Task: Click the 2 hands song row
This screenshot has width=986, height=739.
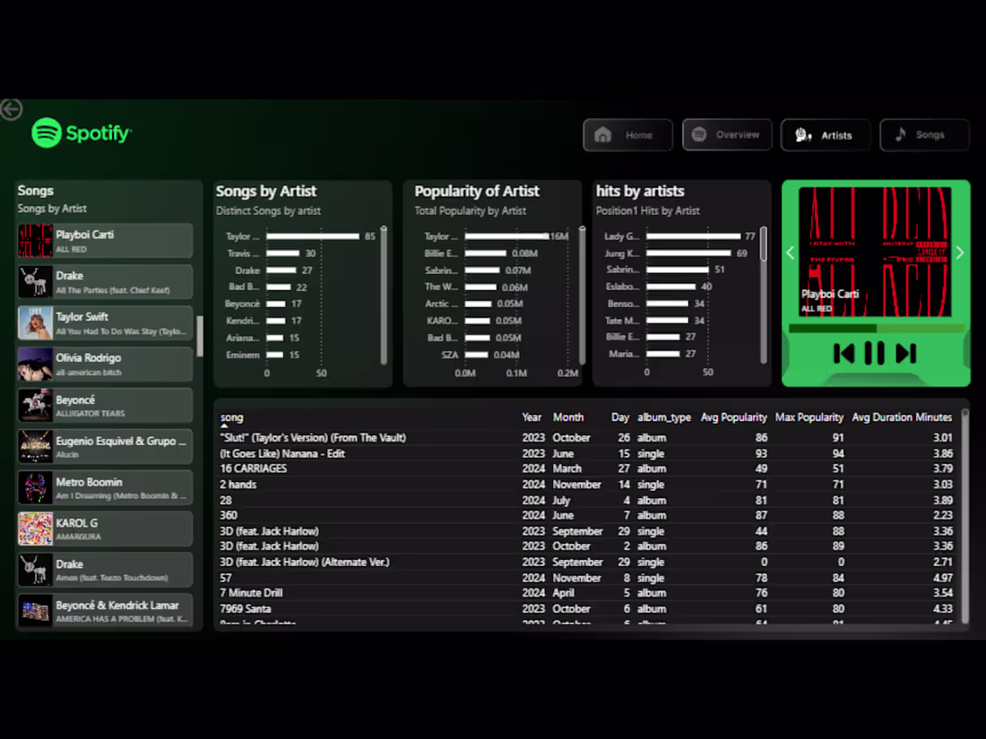Action: [586, 485]
